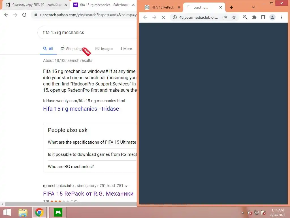Click the tridase.weebly.com URL text

(x=84, y=101)
